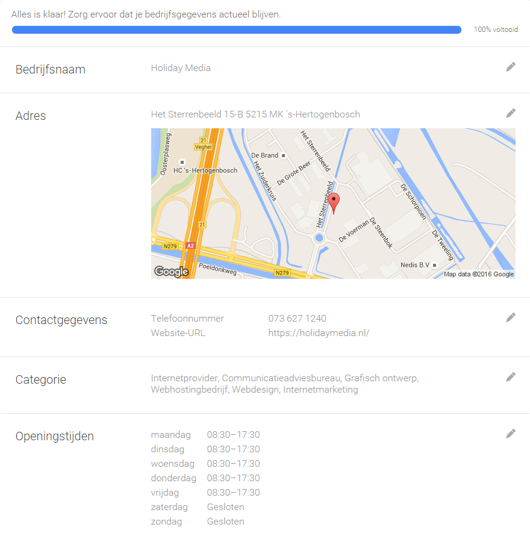Screen dimensions: 530x536
Task: Click the woensdag row label
Action: point(173,464)
